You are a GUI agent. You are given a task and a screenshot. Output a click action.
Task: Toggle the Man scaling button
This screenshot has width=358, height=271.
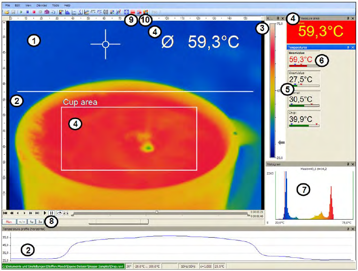pyautogui.click(x=9, y=221)
